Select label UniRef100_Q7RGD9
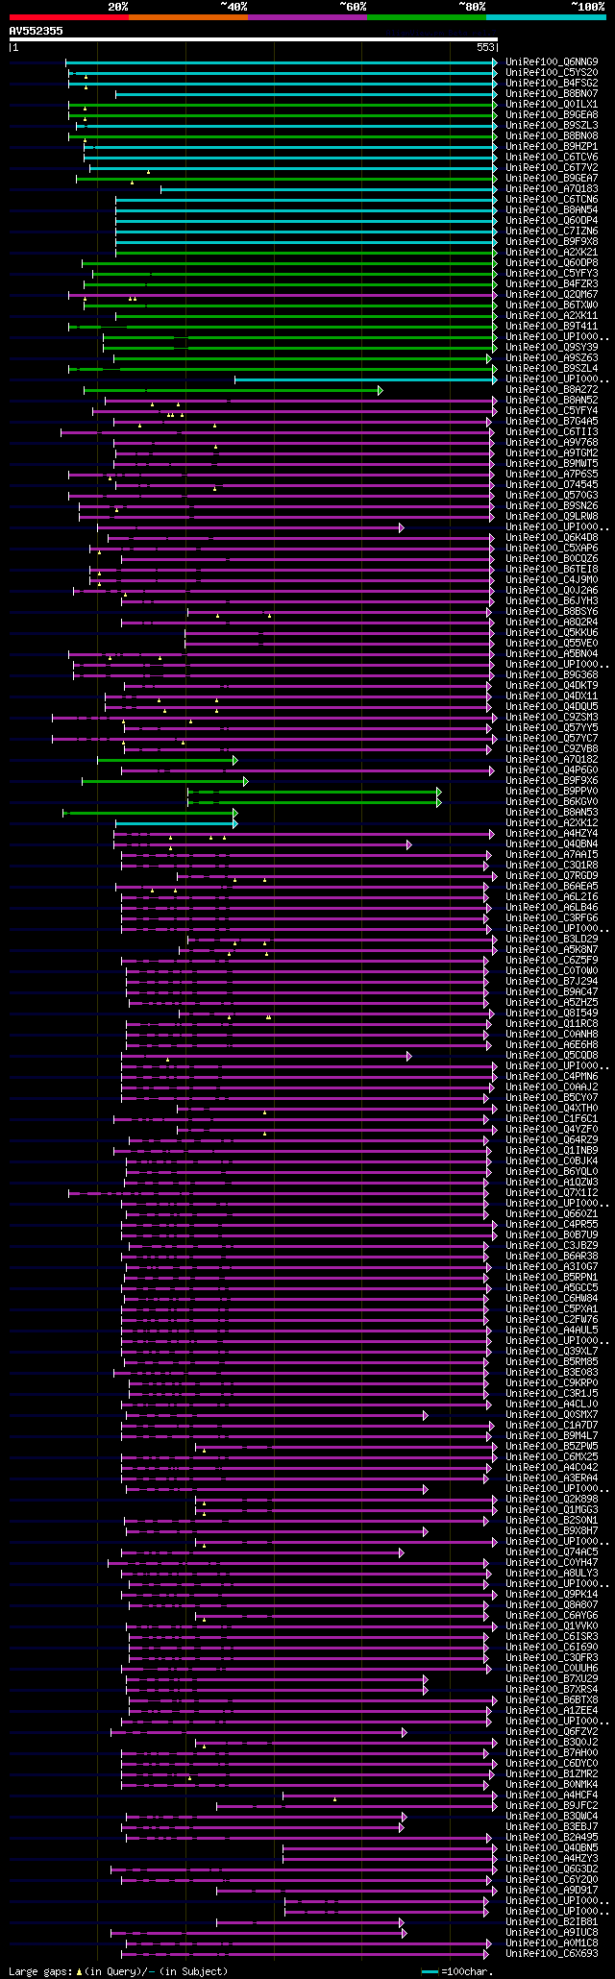615x1979 pixels. pyautogui.click(x=552, y=876)
